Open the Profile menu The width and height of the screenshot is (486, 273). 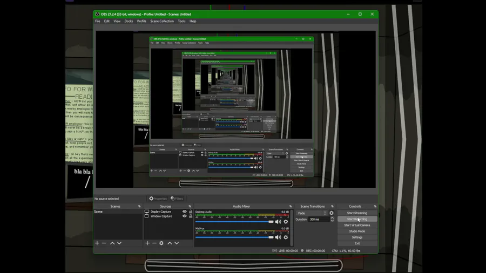click(141, 22)
